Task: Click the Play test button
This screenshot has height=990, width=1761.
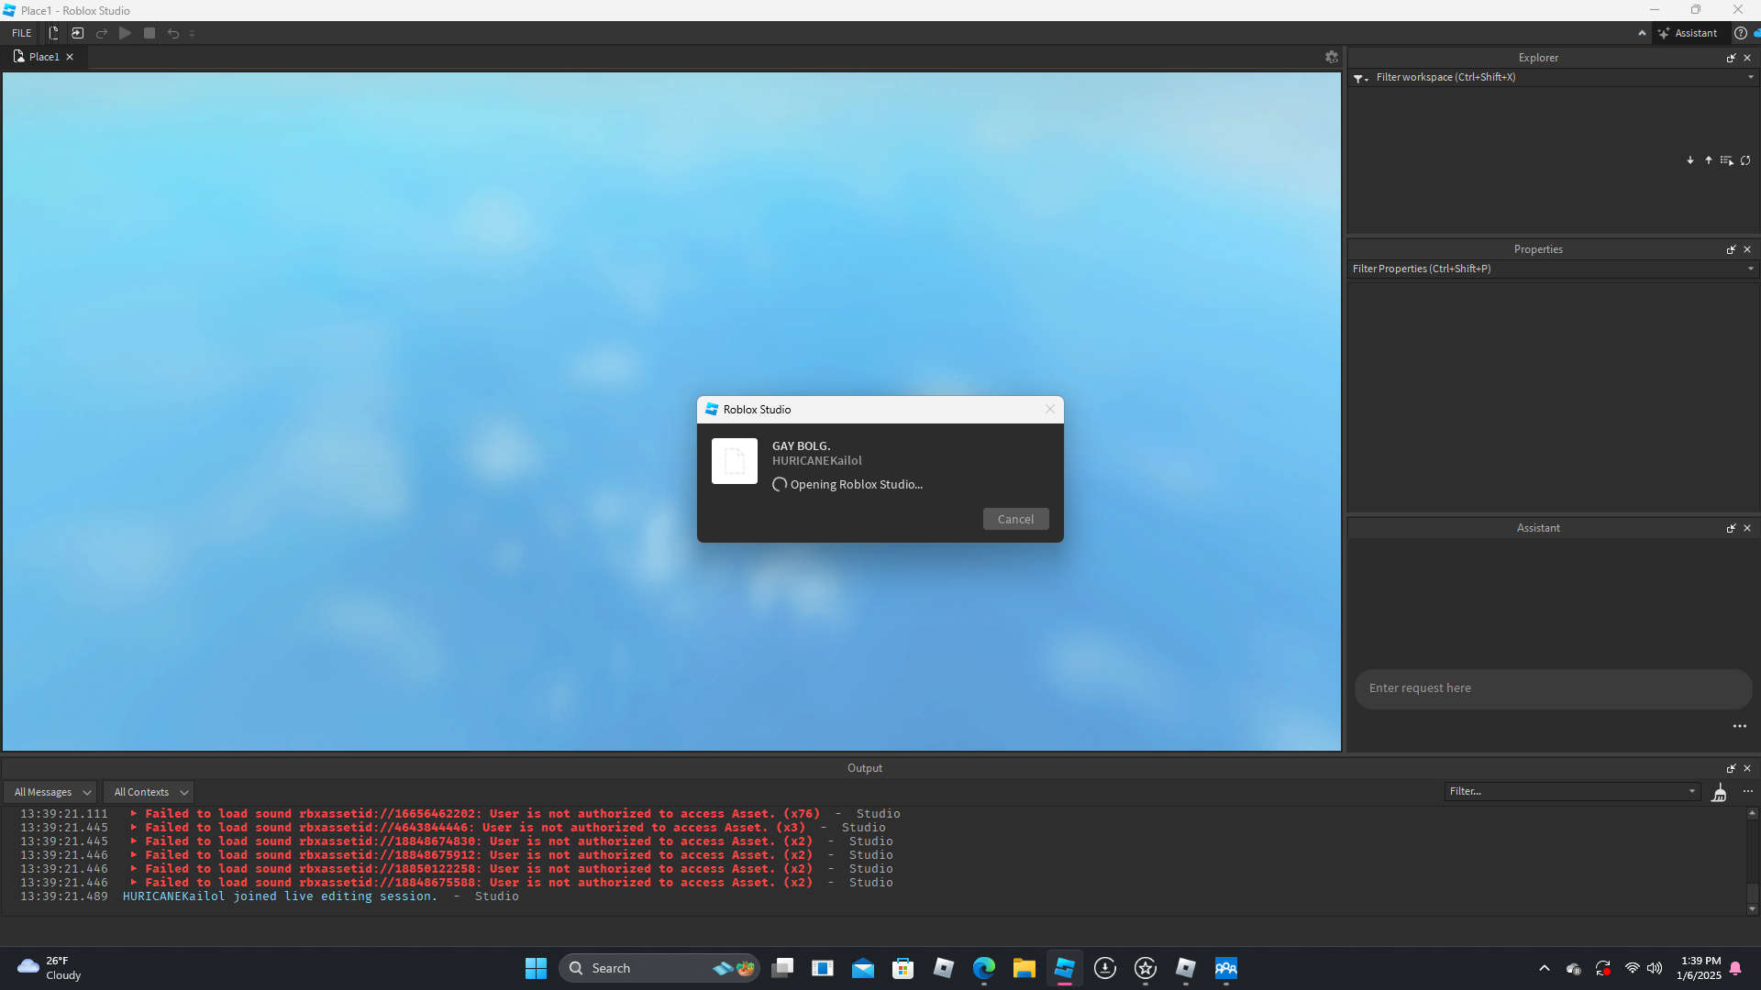Action: pos(125,33)
